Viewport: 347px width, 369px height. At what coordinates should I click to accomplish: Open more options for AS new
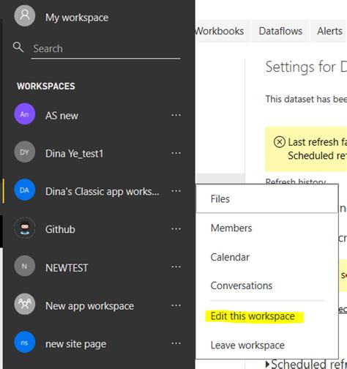pyautogui.click(x=176, y=115)
